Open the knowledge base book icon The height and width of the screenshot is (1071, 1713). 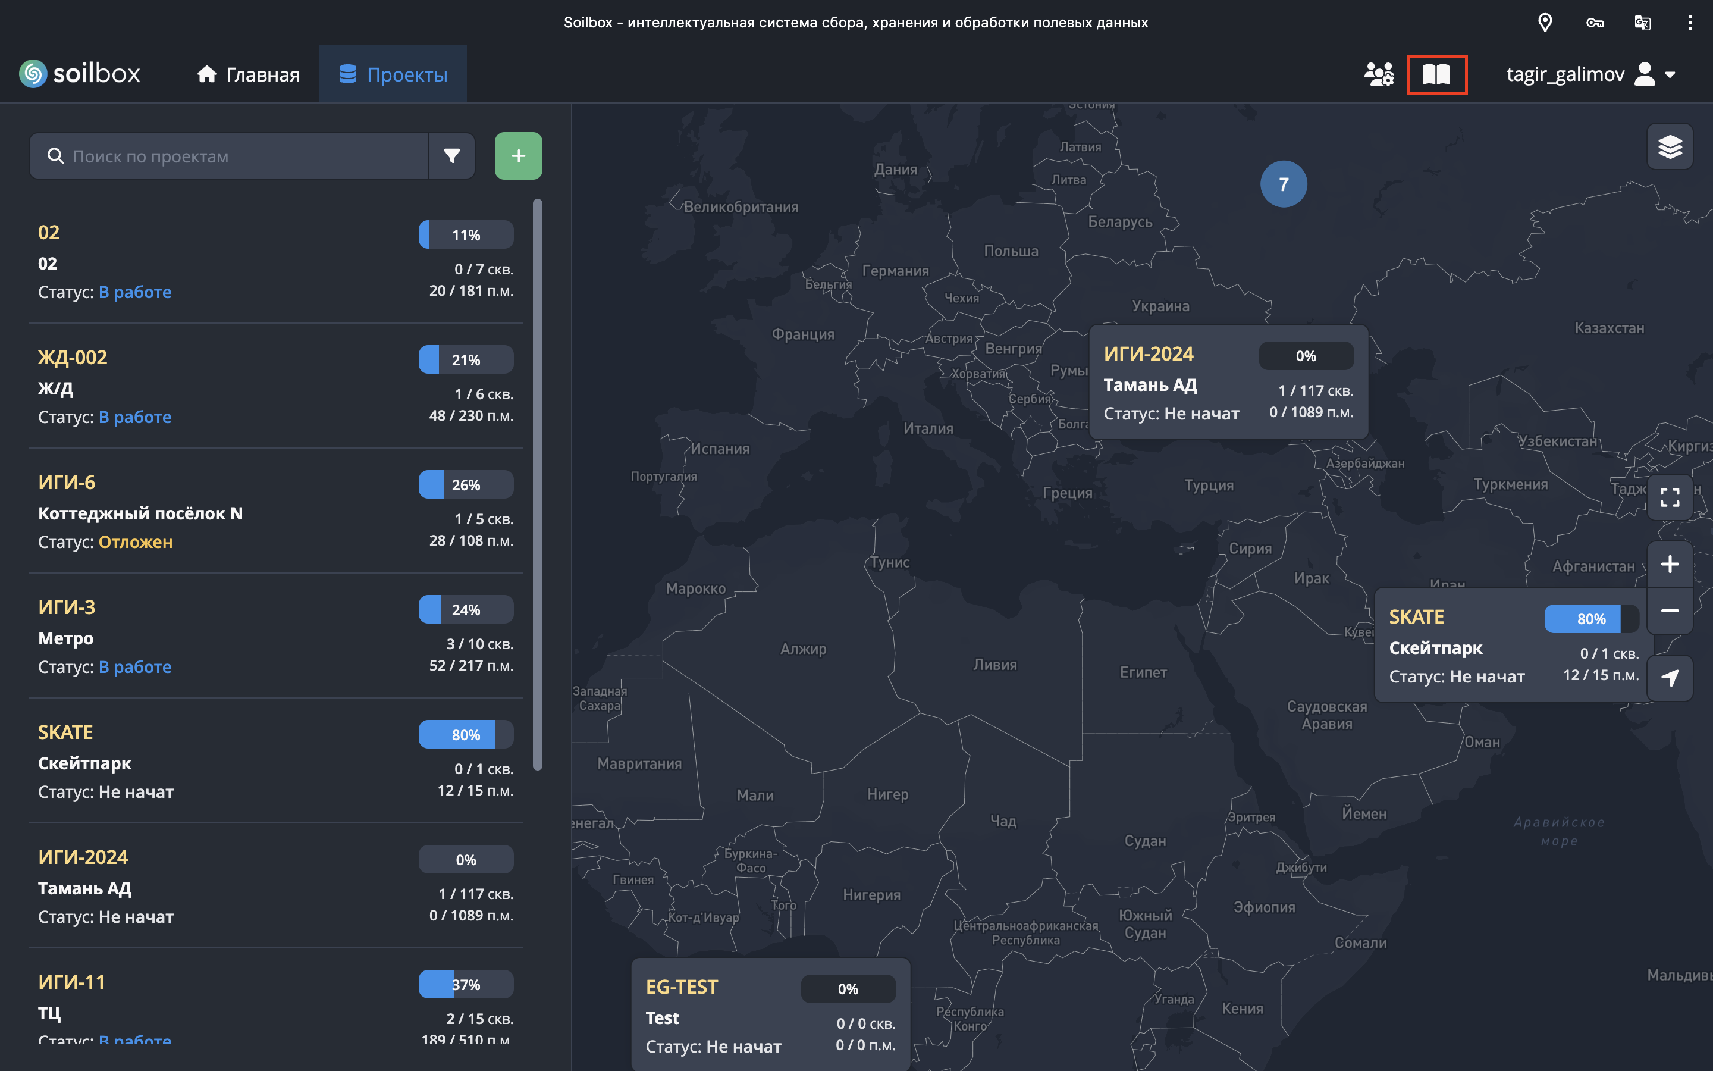click(1436, 74)
